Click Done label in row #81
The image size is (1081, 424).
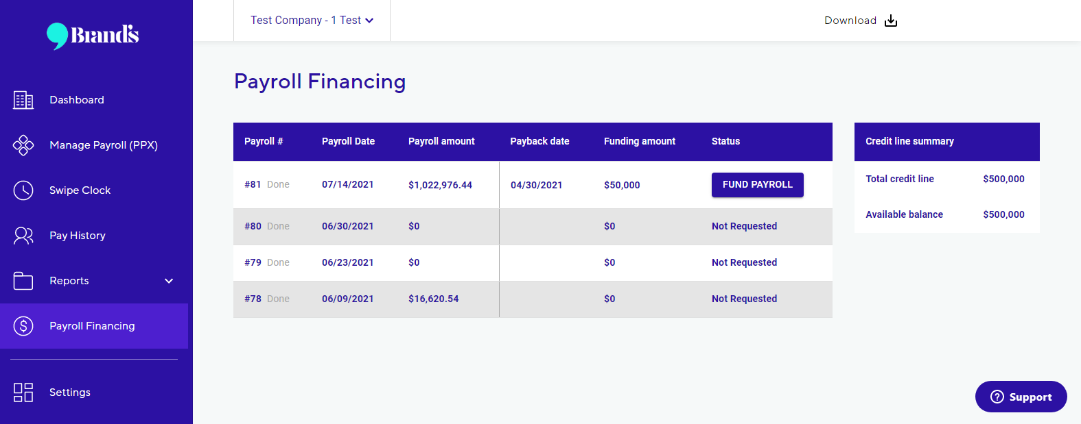278,184
